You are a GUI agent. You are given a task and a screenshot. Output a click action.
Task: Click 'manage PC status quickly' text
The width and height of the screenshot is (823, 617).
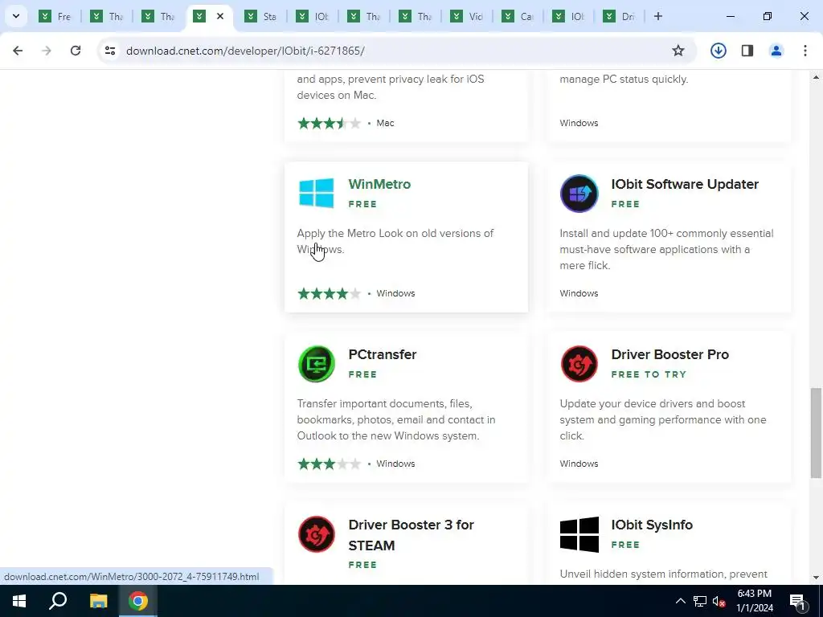click(624, 80)
